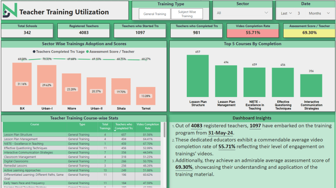Sort table by Course column header

(x=35, y=124)
